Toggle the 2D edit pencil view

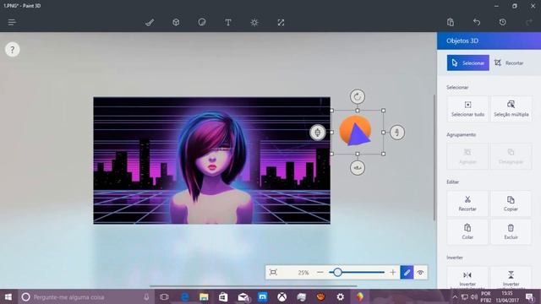(407, 272)
